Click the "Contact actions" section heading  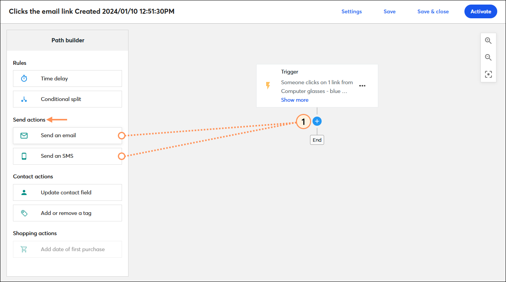pyautogui.click(x=33, y=176)
